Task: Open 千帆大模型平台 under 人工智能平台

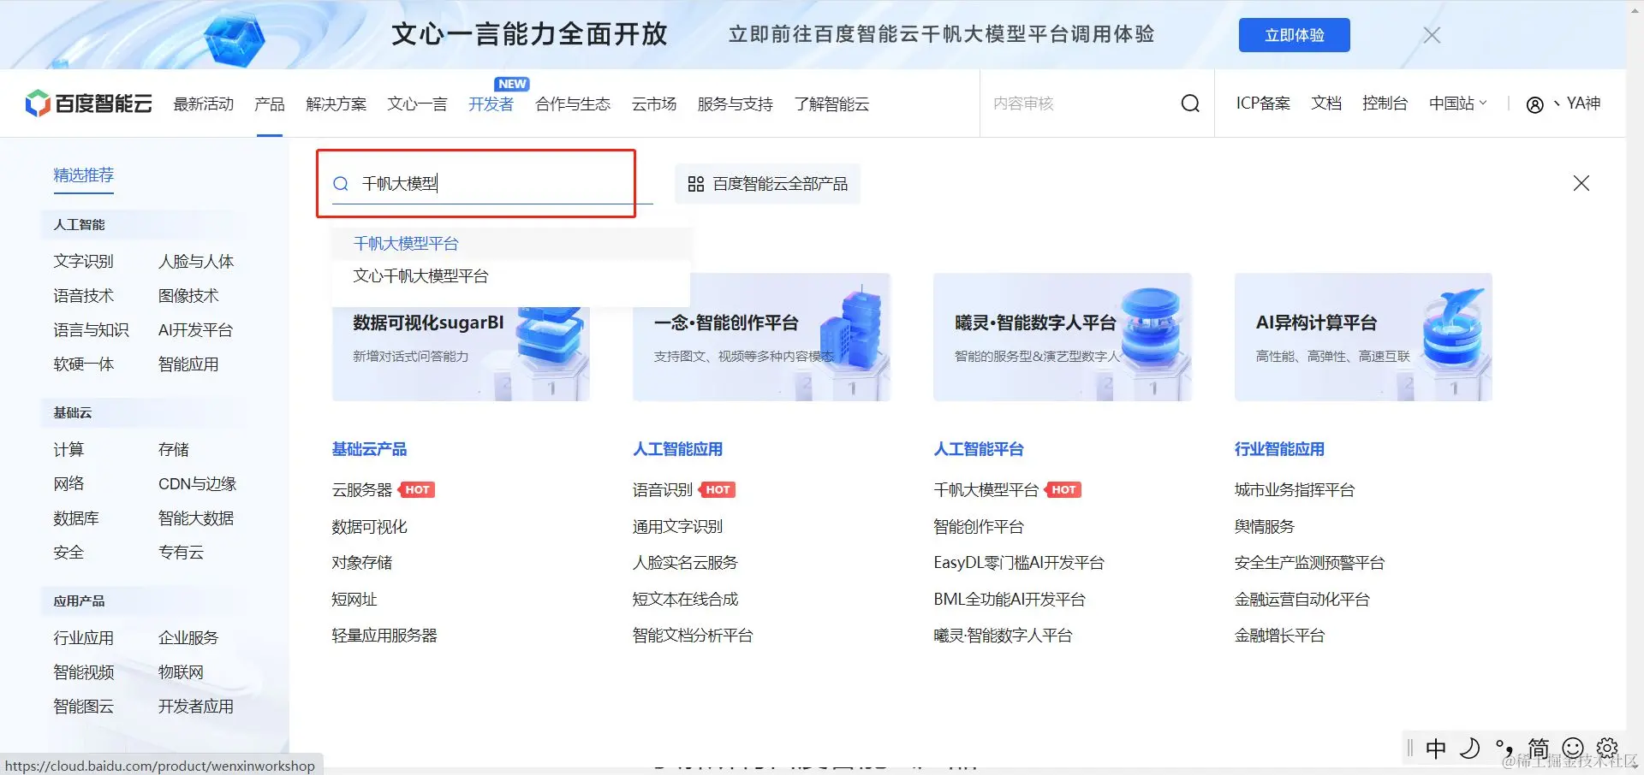Action: click(986, 490)
